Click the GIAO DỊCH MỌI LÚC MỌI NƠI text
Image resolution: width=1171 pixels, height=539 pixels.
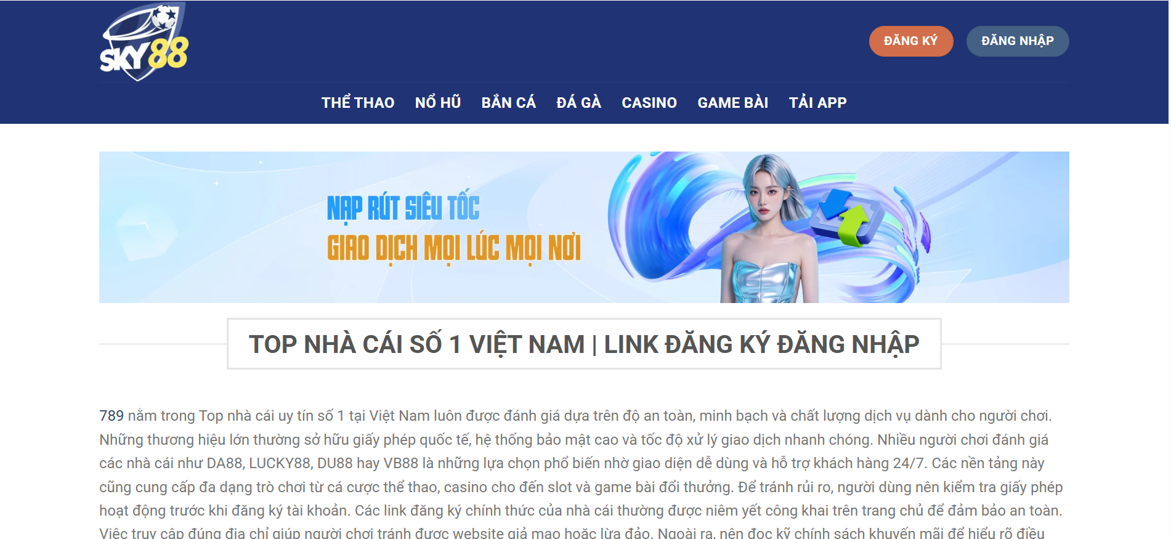(x=454, y=248)
